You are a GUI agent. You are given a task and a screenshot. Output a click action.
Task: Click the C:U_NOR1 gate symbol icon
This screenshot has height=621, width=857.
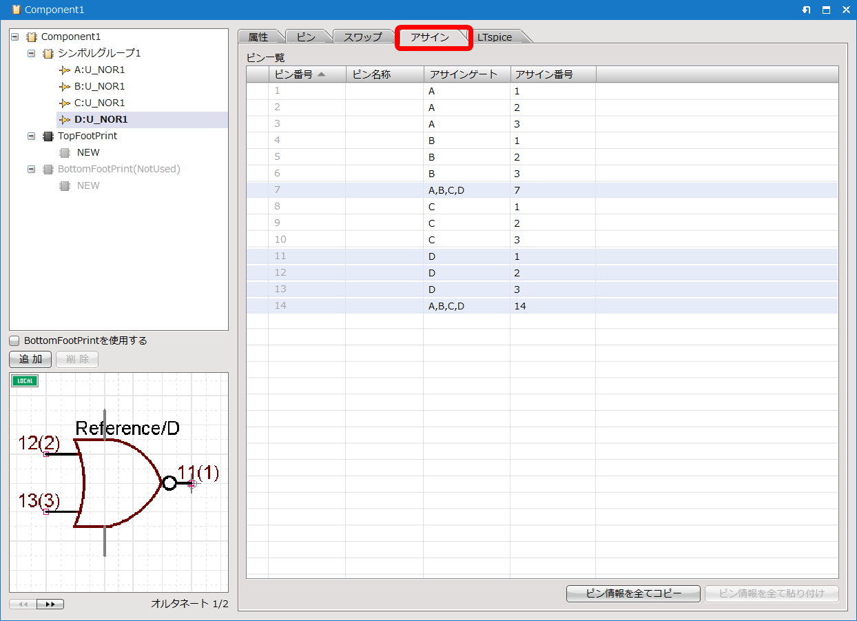click(x=65, y=103)
